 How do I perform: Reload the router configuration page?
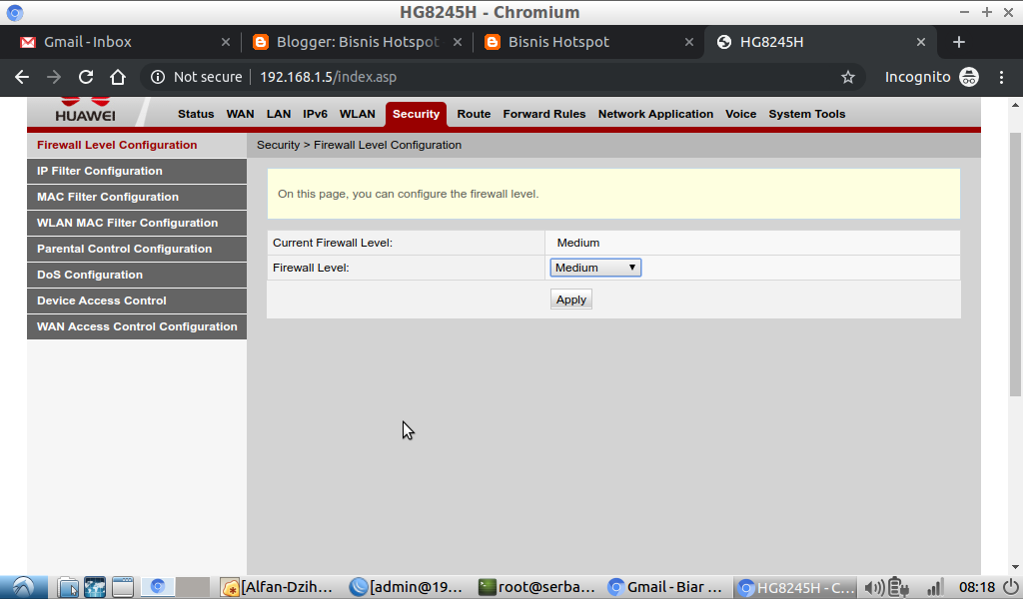point(85,76)
